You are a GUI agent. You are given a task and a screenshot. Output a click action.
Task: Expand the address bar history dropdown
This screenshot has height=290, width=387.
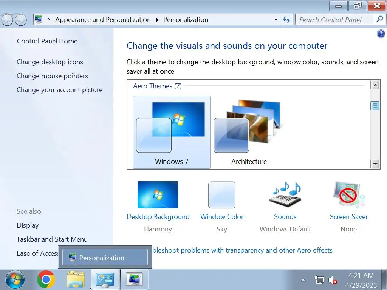point(276,20)
